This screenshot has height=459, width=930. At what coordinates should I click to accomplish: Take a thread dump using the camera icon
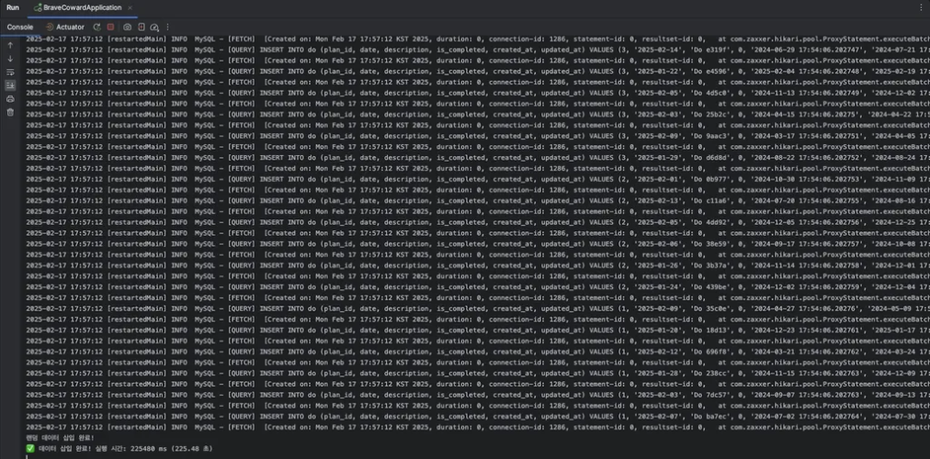(128, 28)
